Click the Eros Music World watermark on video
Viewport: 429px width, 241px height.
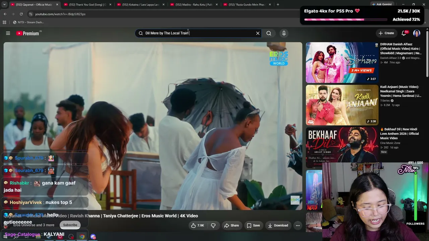click(x=279, y=58)
